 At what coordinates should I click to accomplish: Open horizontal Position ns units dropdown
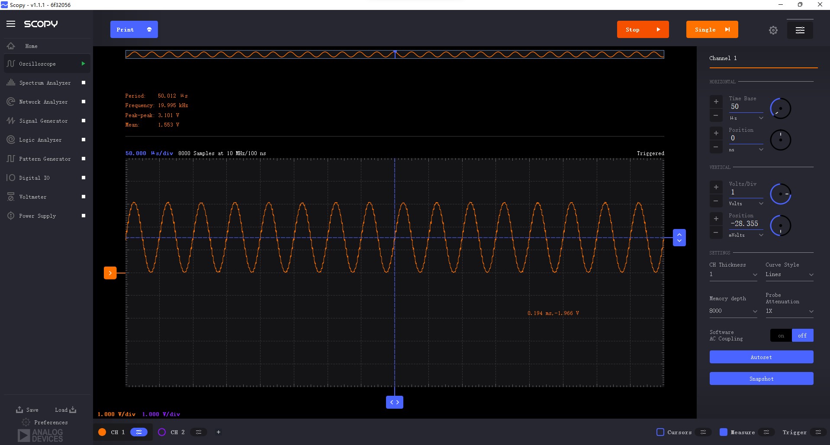(x=746, y=149)
